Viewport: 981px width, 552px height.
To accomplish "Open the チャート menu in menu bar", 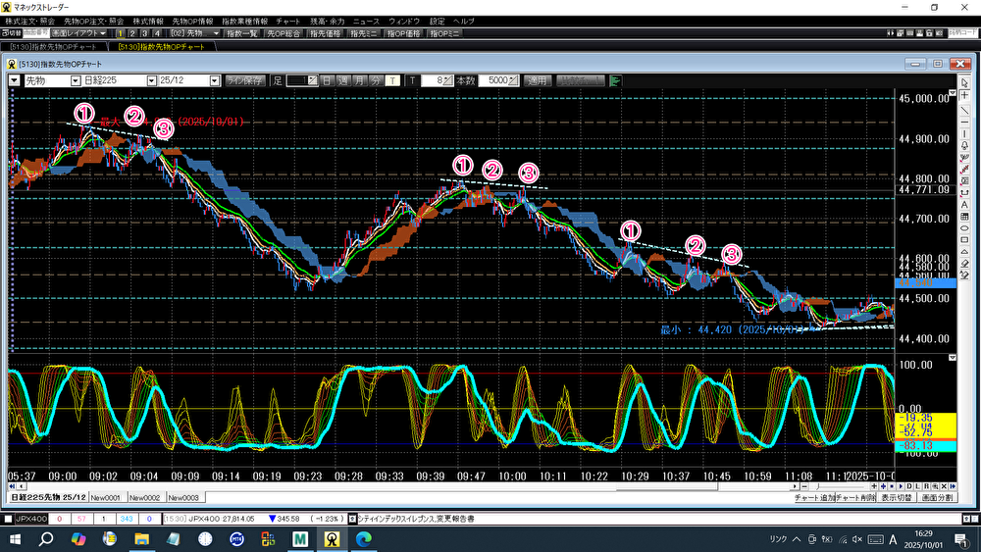I will [x=288, y=21].
